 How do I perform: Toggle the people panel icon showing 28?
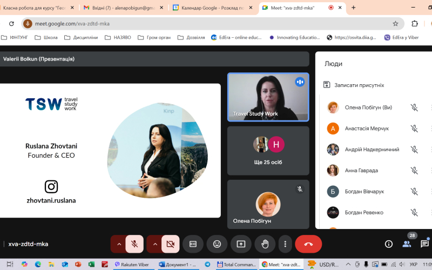click(x=407, y=244)
